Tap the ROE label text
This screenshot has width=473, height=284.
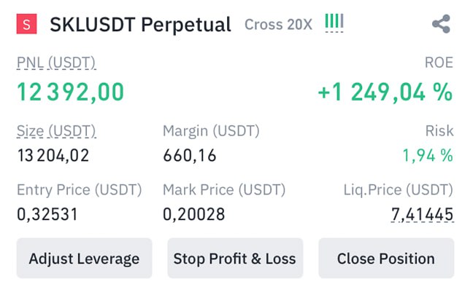pyautogui.click(x=439, y=63)
